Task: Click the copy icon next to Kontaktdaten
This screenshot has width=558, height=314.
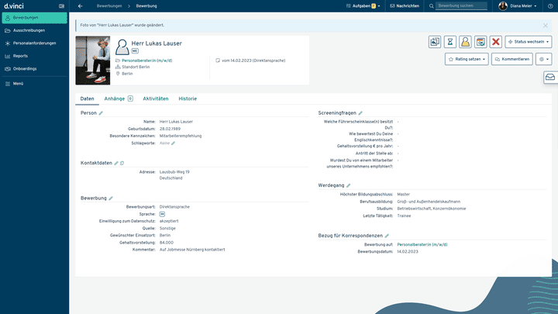Action: [122, 164]
